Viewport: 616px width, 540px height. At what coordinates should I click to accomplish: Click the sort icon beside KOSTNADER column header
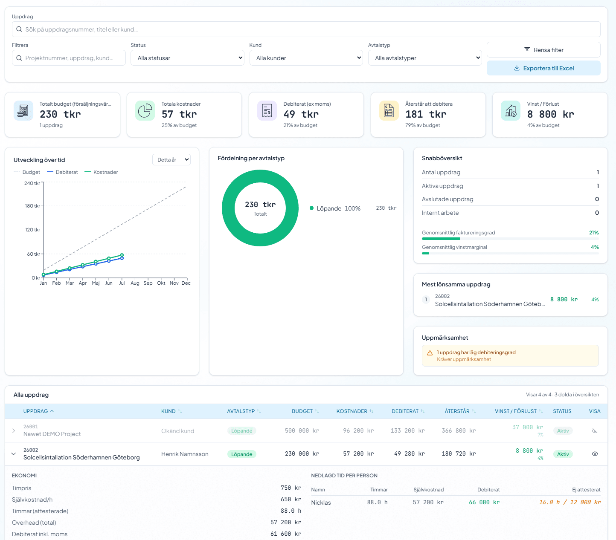tap(372, 411)
